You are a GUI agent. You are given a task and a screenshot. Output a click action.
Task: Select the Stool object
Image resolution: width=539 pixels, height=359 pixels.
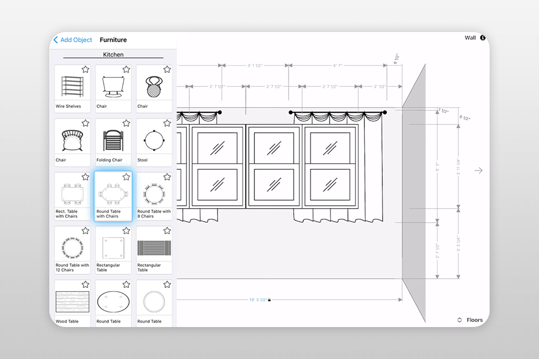pyautogui.click(x=154, y=142)
